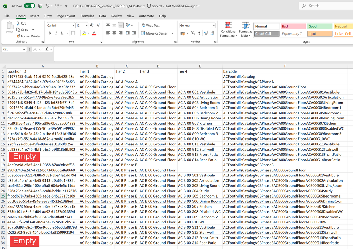
Task: Toggle the AutoSave switch
Action: [x=30, y=6]
